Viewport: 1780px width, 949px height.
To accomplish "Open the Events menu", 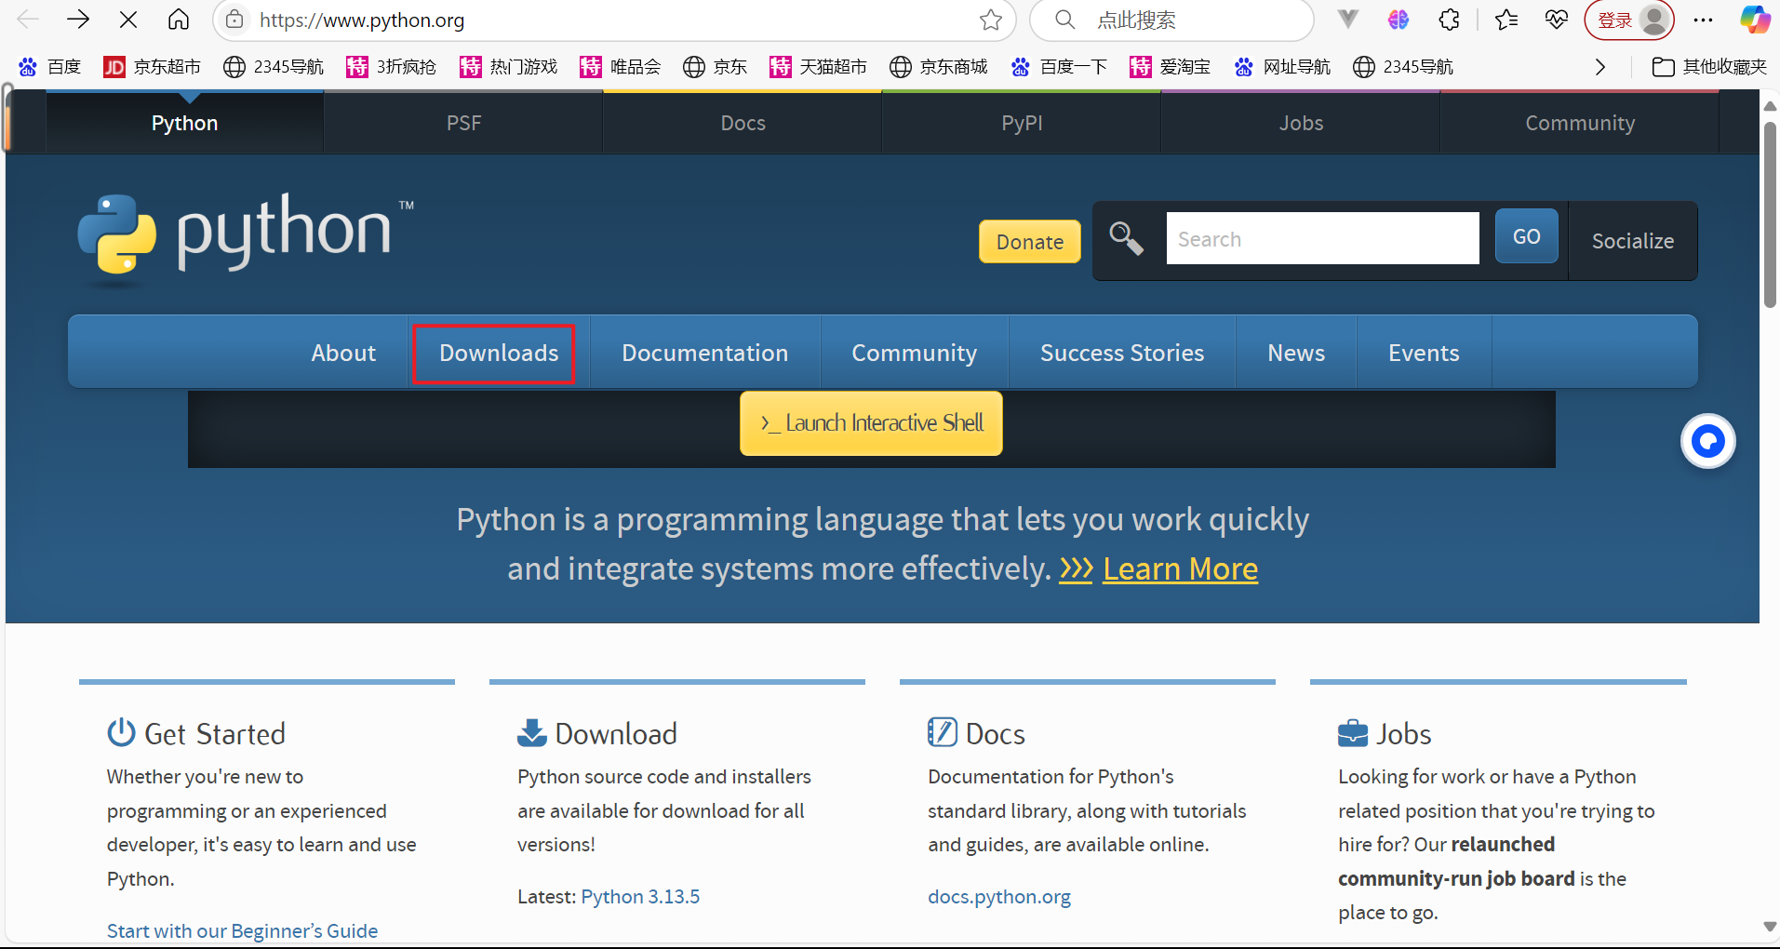I will pyautogui.click(x=1424, y=353).
